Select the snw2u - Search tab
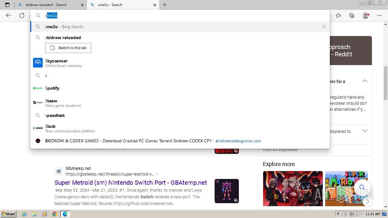 [123, 5]
